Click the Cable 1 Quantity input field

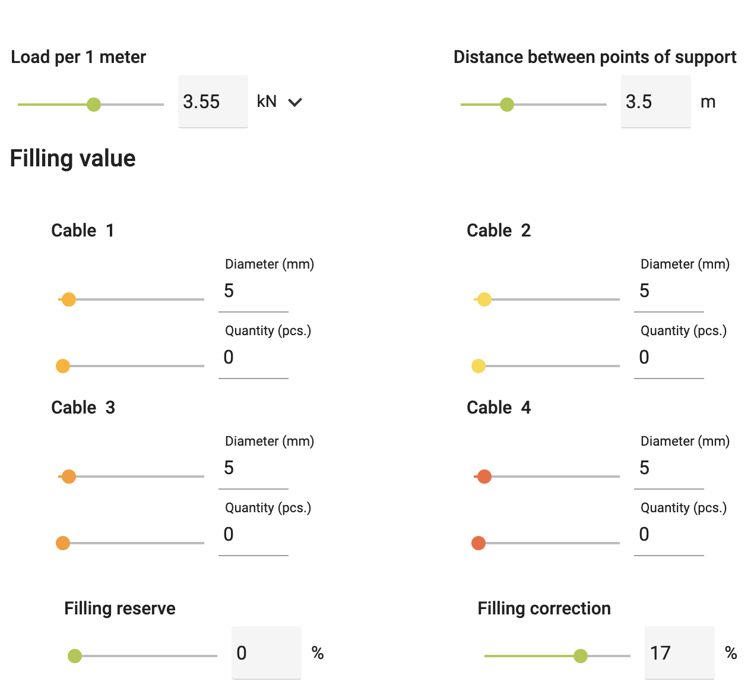click(x=253, y=358)
